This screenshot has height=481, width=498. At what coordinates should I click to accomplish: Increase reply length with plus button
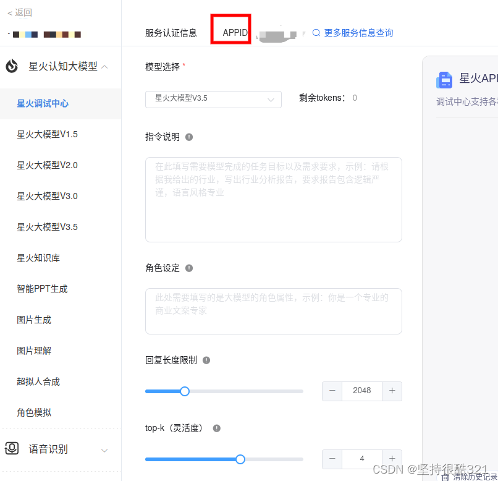(392, 391)
